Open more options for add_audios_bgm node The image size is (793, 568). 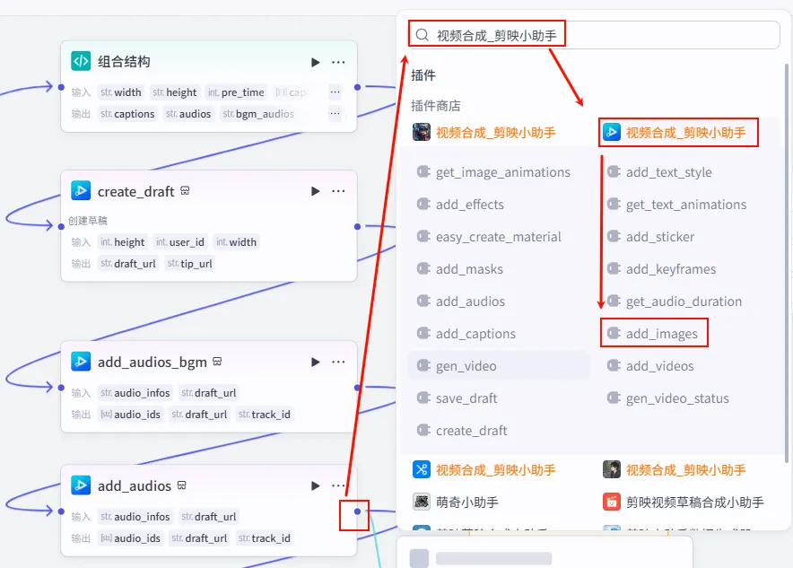[338, 363]
